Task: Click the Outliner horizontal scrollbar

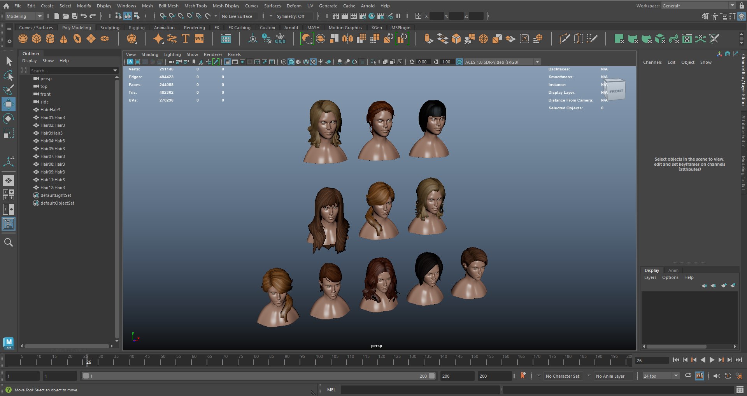Action: coord(67,346)
